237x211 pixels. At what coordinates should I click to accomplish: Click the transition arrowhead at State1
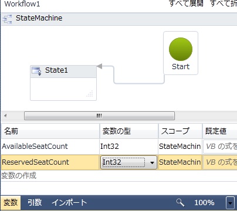pyautogui.click(x=100, y=66)
